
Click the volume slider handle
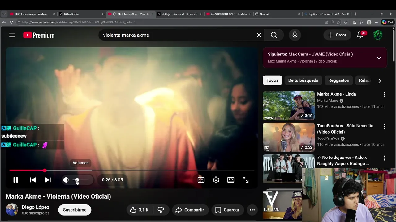(x=77, y=180)
